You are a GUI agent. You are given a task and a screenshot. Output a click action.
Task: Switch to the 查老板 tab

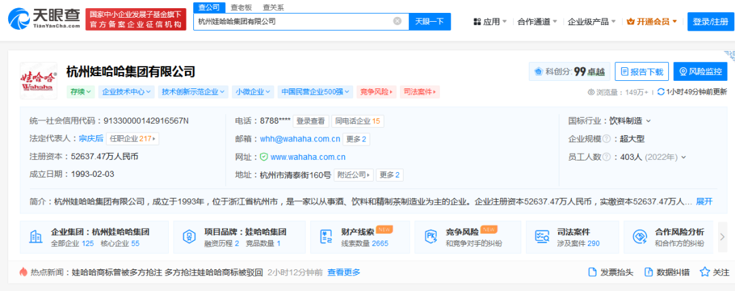[x=240, y=7]
